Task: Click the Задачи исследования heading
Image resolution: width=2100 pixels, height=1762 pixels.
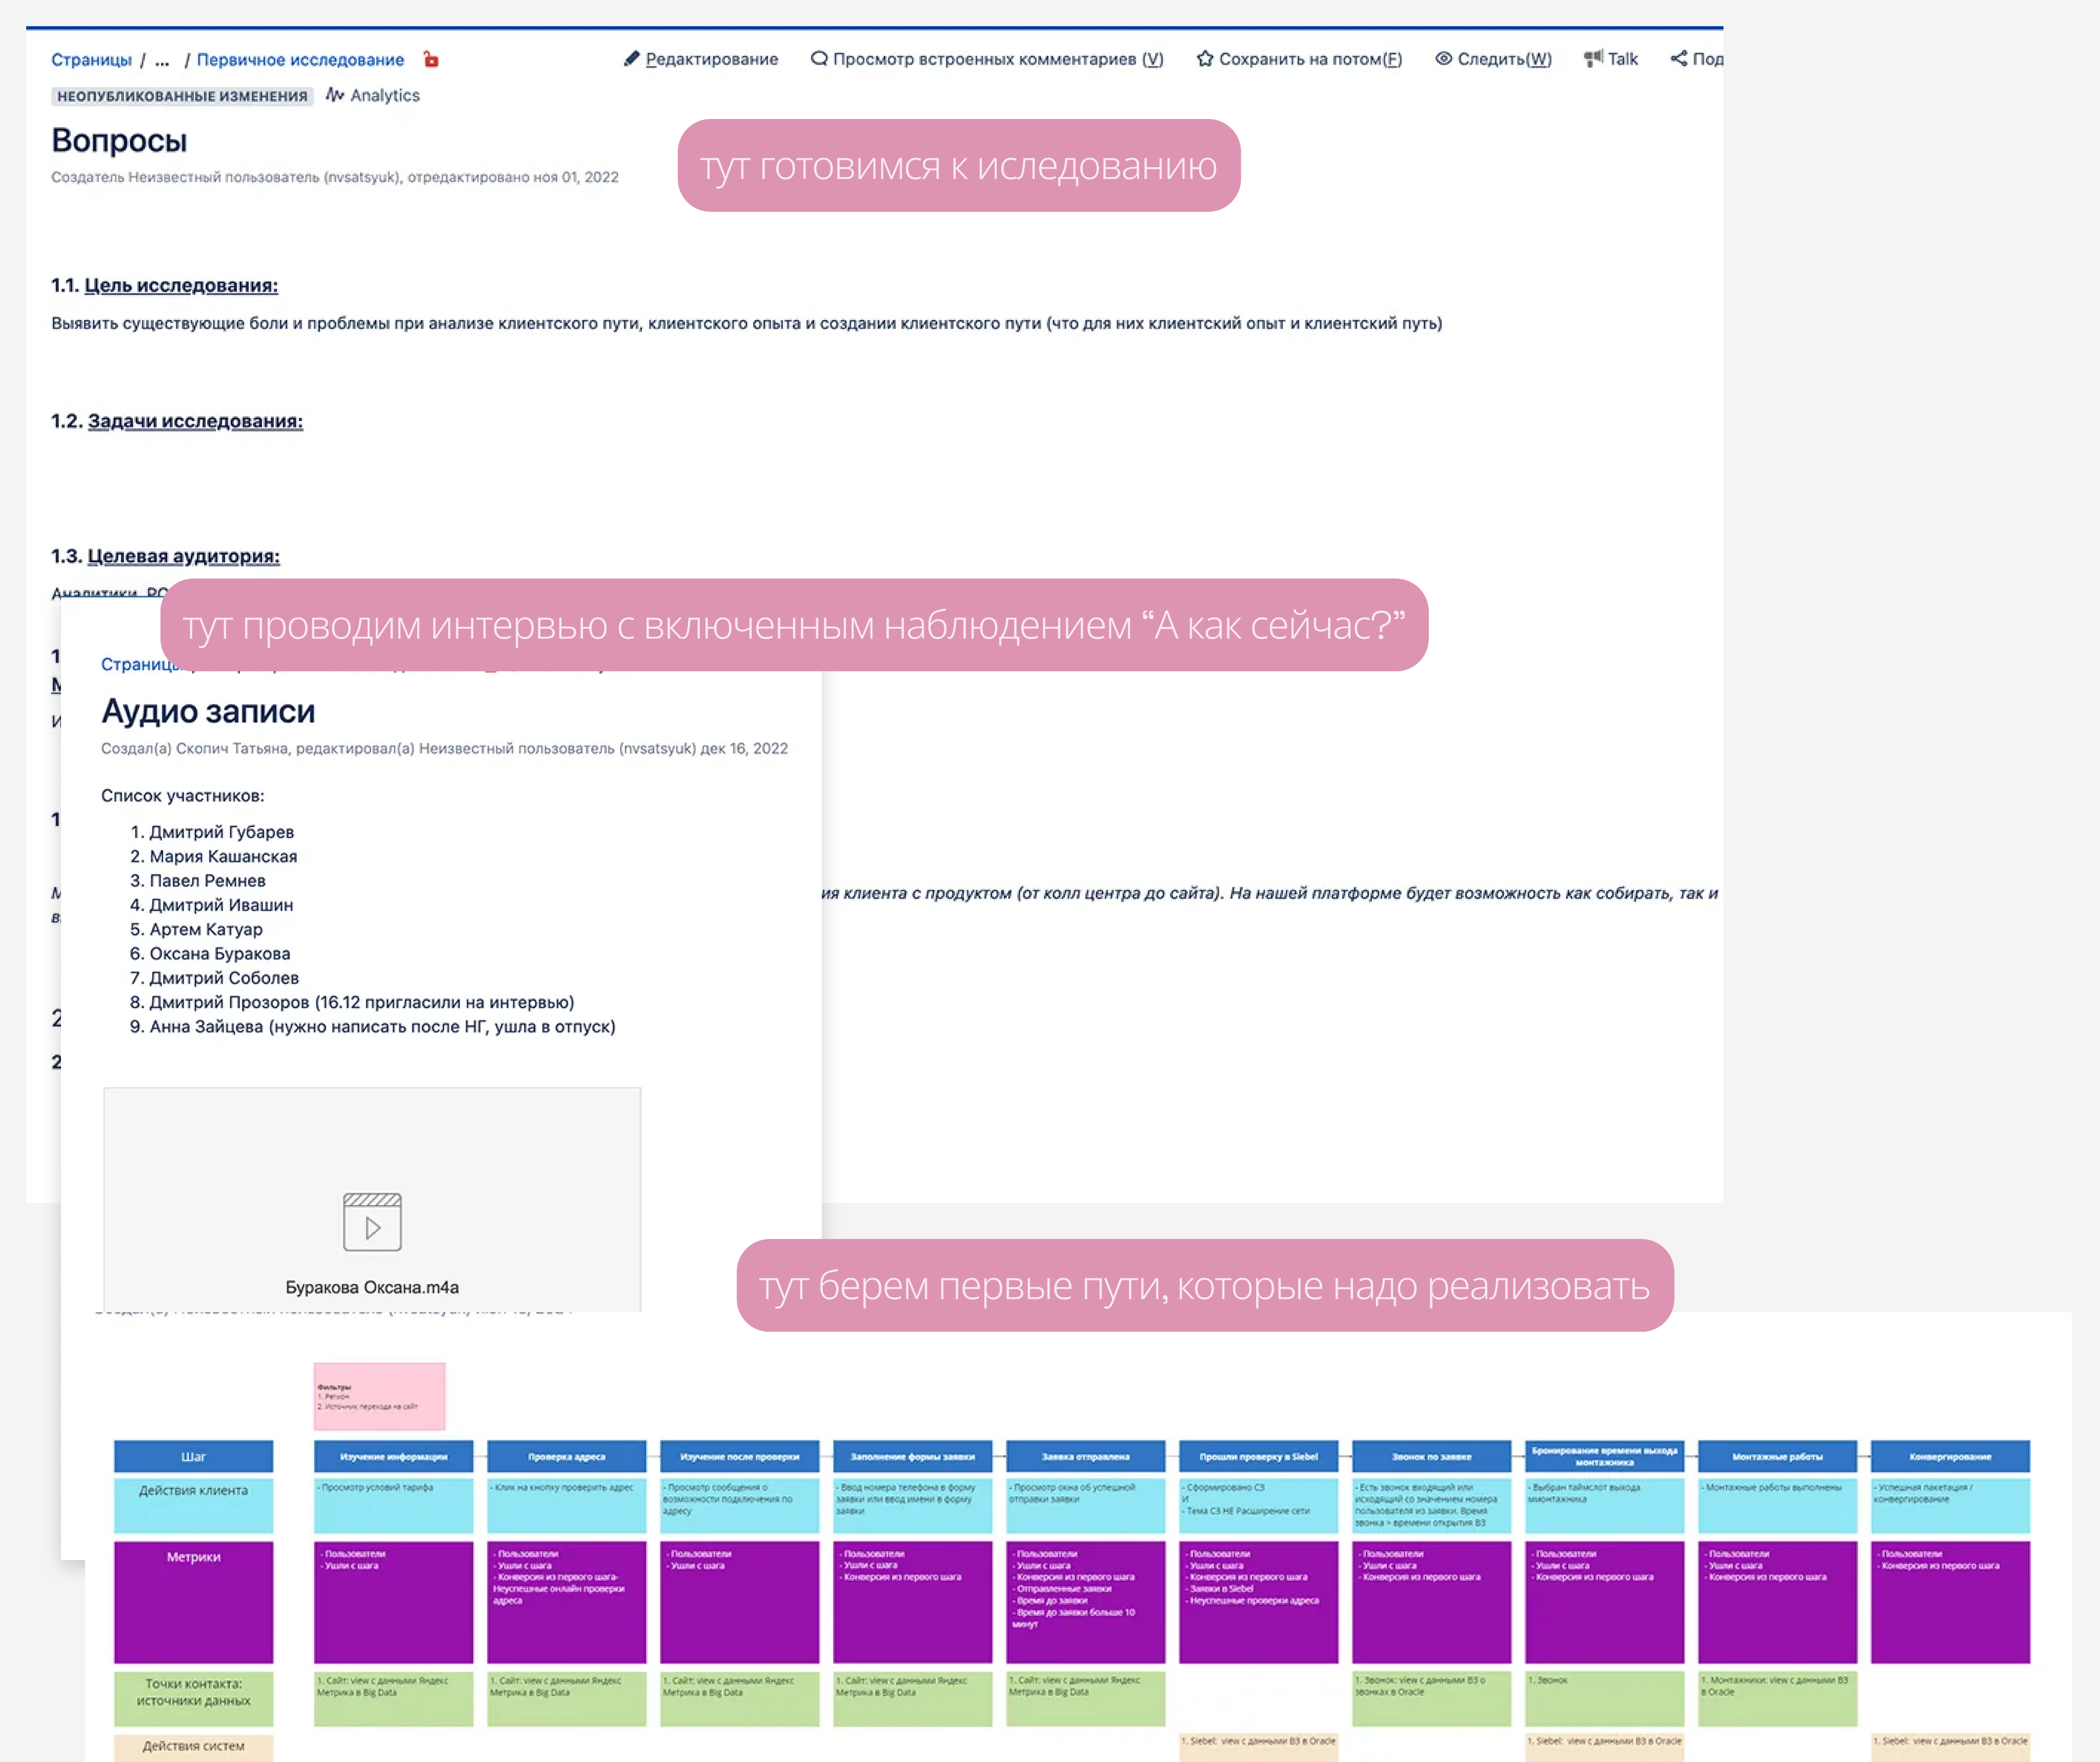Action: point(195,421)
